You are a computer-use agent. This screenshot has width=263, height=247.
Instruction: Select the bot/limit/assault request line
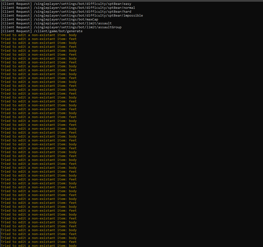coord(56,23)
